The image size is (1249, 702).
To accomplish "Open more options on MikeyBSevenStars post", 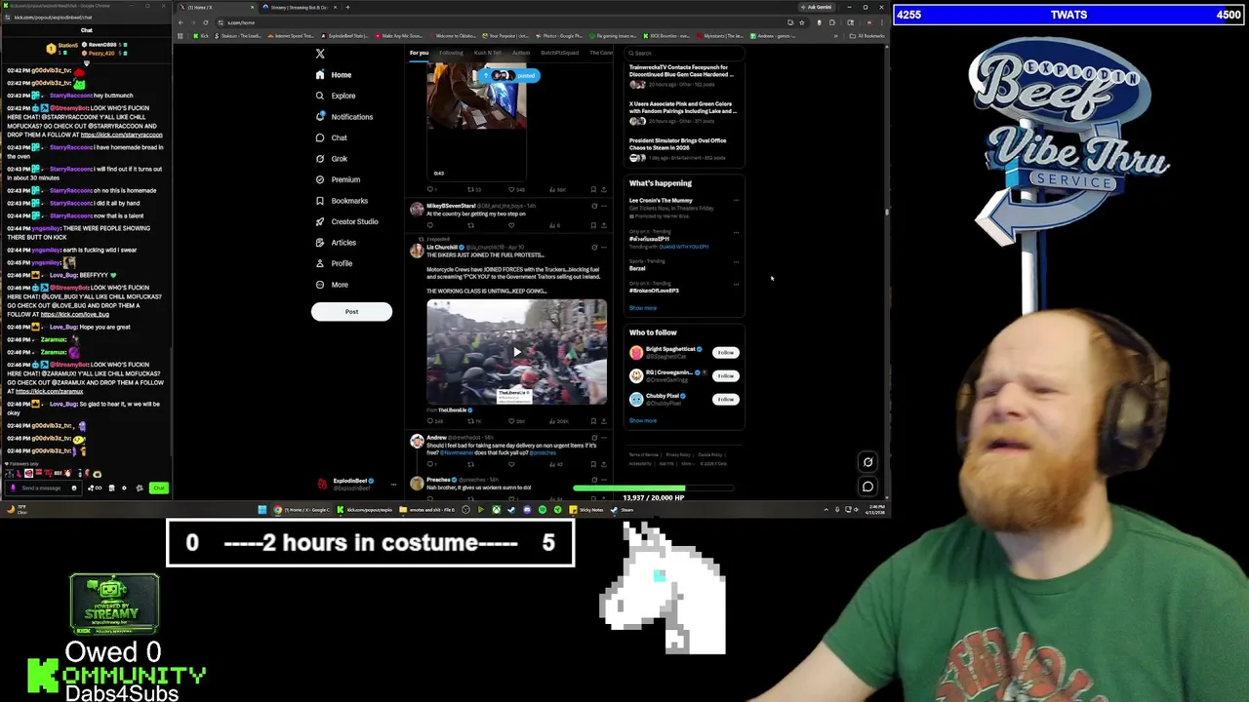I will (x=604, y=206).
